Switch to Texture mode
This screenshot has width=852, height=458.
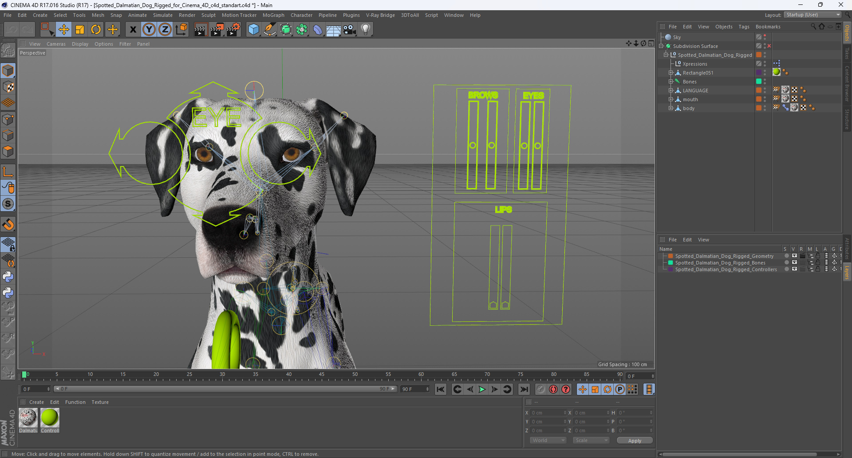coord(8,87)
